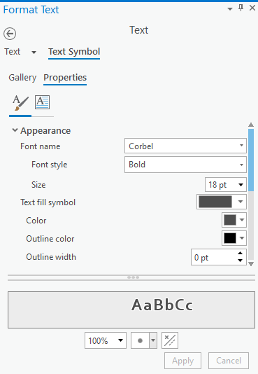Collapse the Appearance section
Image resolution: width=258 pixels, height=374 pixels.
[15, 130]
